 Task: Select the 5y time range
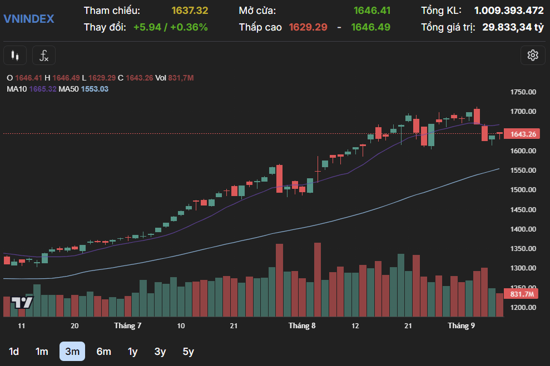coord(189,352)
